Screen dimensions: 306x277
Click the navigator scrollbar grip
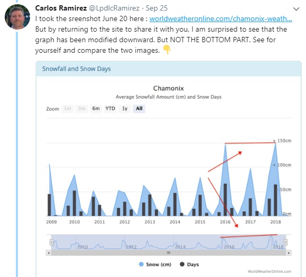pos(169,253)
